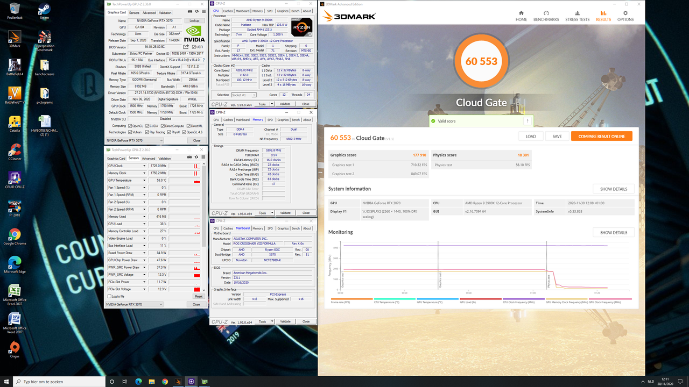
Task: Click SHOW DETAILS for System information
Action: pyautogui.click(x=614, y=189)
